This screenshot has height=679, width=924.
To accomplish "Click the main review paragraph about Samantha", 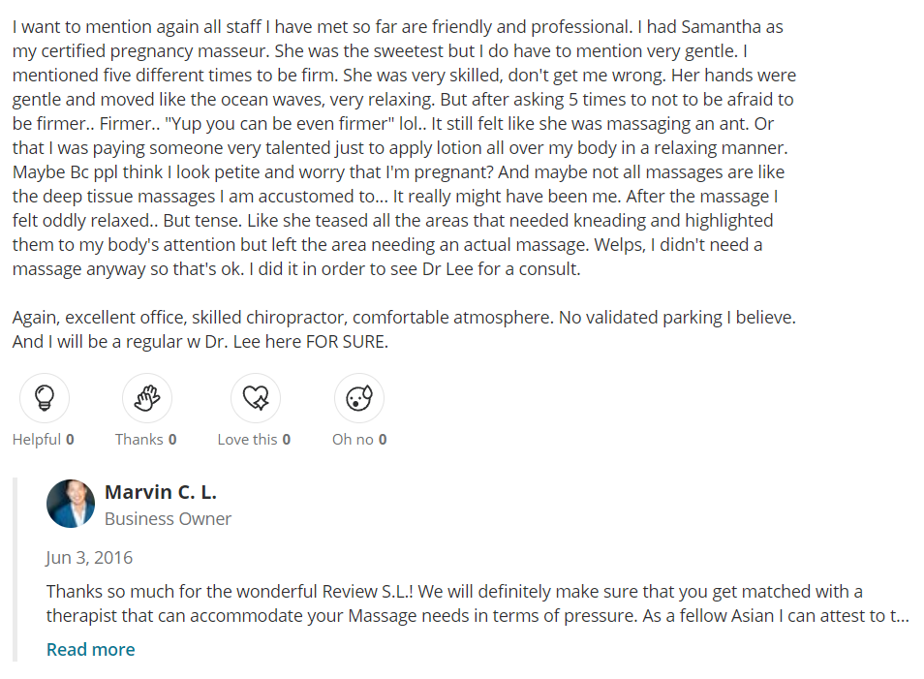I will 402,148.
